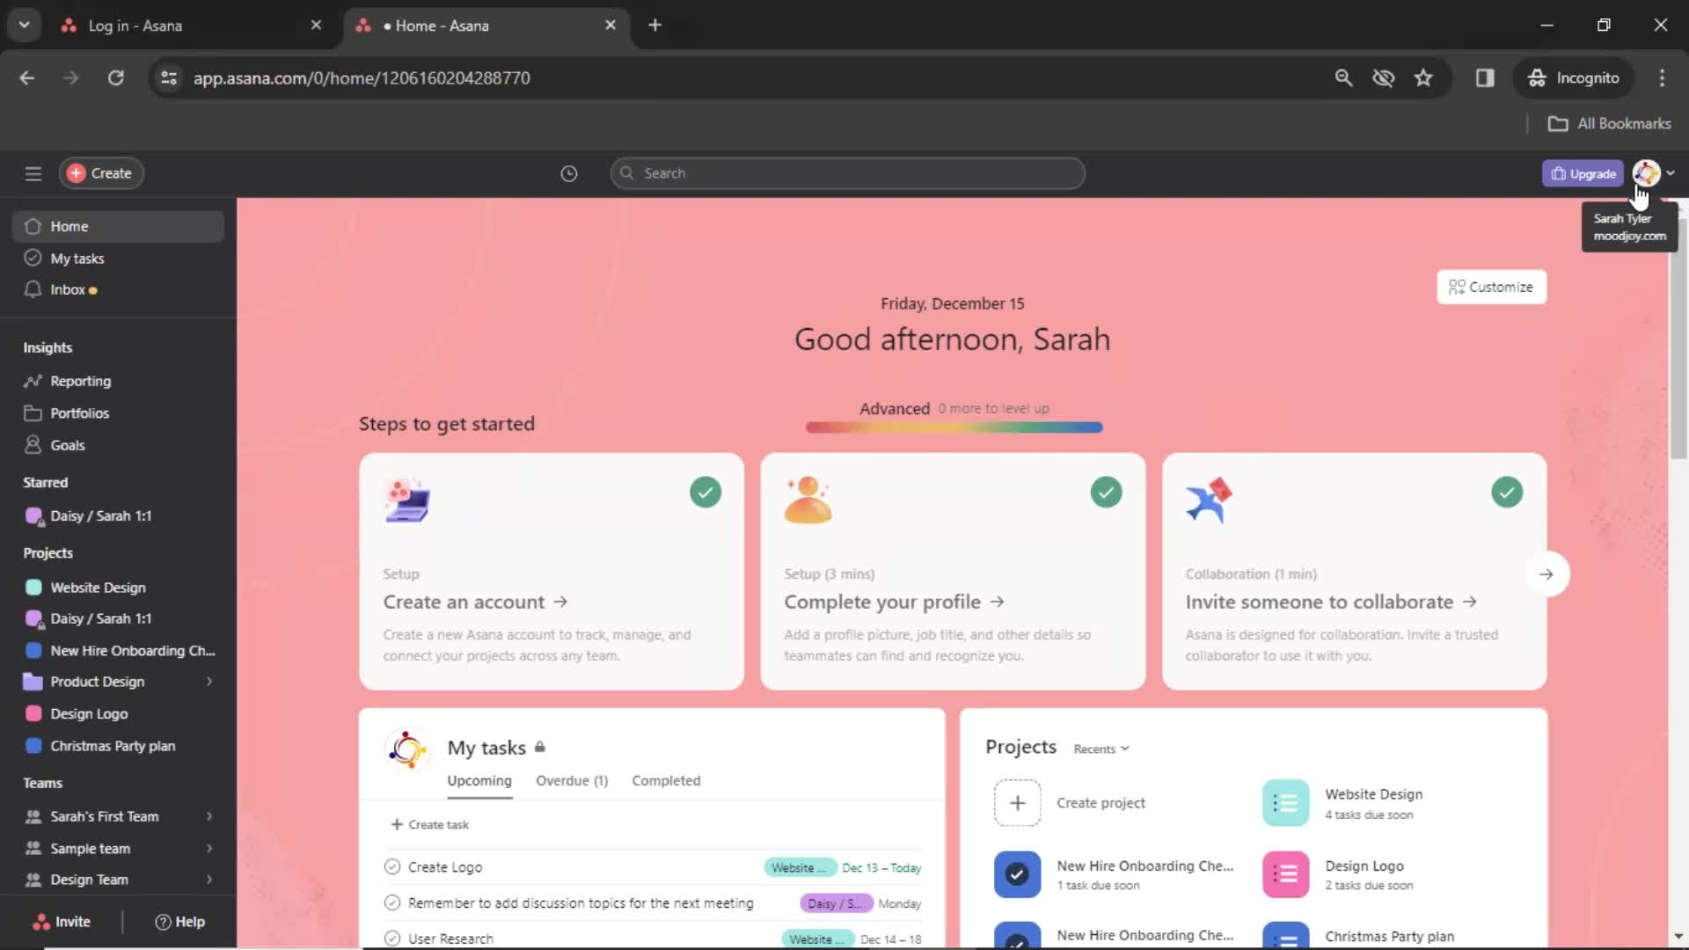This screenshot has height=950, width=1689.
Task: Open the recent history clock icon
Action: [569, 173]
